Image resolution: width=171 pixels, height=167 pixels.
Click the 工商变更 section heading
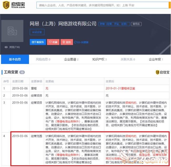pyautogui.click(x=11, y=72)
